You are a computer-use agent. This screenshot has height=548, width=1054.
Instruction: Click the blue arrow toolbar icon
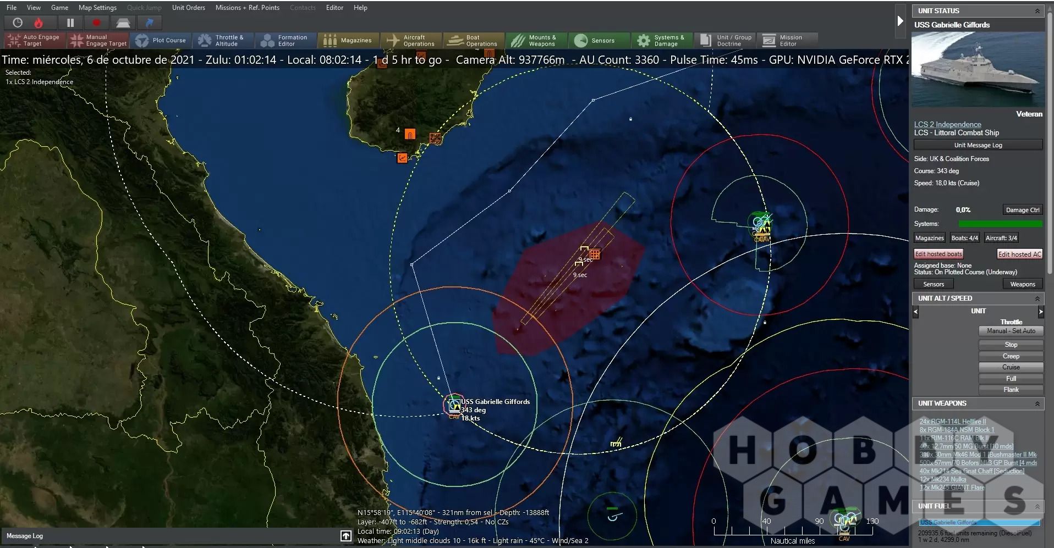click(x=149, y=23)
